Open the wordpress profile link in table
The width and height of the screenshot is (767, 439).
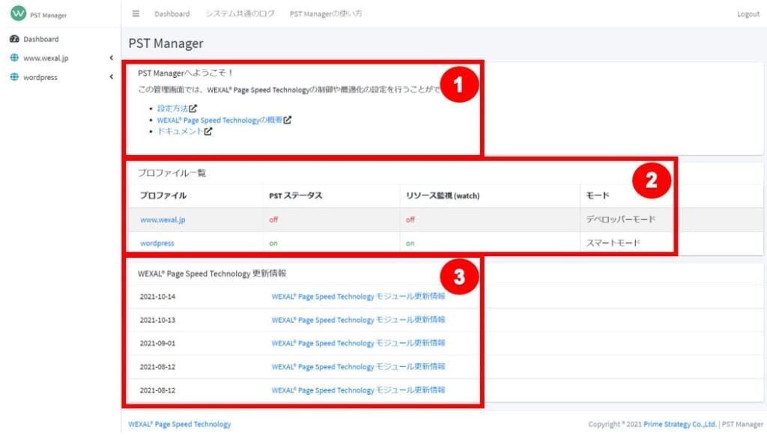click(157, 243)
